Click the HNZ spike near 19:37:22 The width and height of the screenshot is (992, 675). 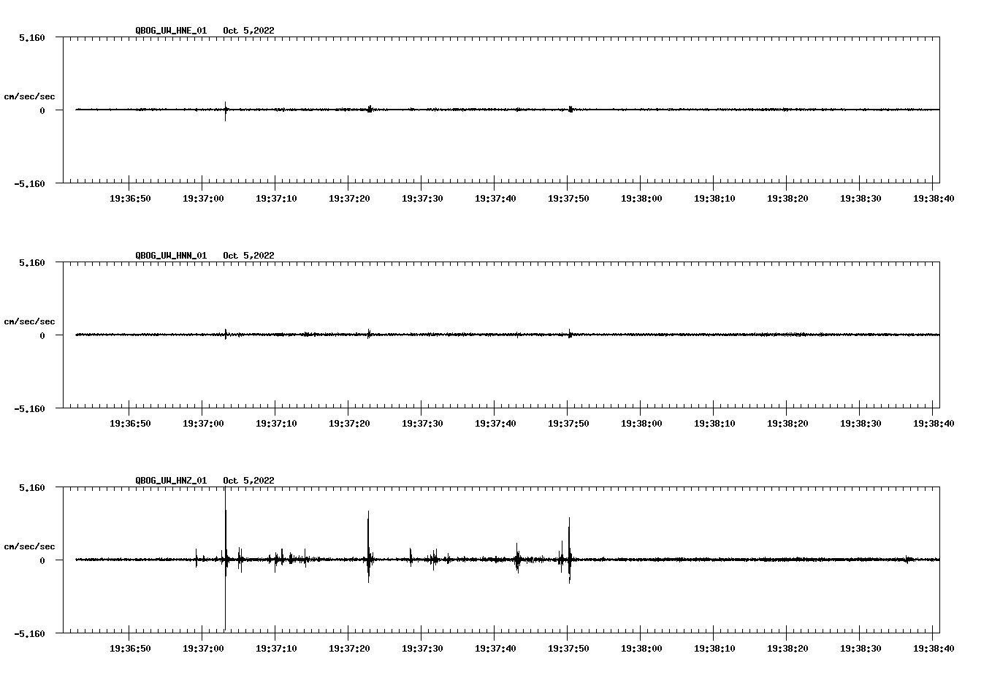pyautogui.click(x=369, y=546)
